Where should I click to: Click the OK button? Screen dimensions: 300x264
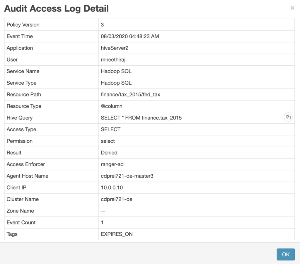tap(285, 254)
